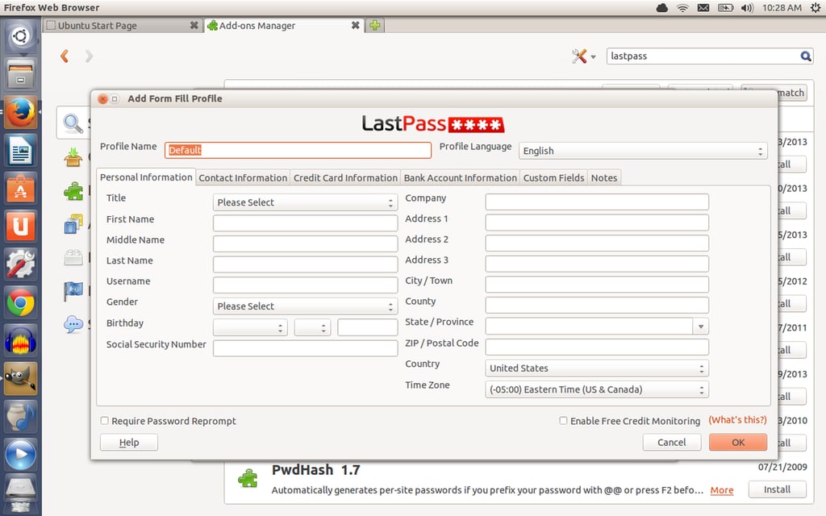This screenshot has width=826, height=516.
Task: Click the Company input field
Action: (597, 202)
